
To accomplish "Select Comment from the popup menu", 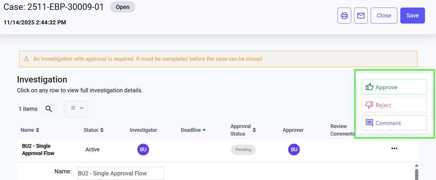I will click(x=394, y=123).
